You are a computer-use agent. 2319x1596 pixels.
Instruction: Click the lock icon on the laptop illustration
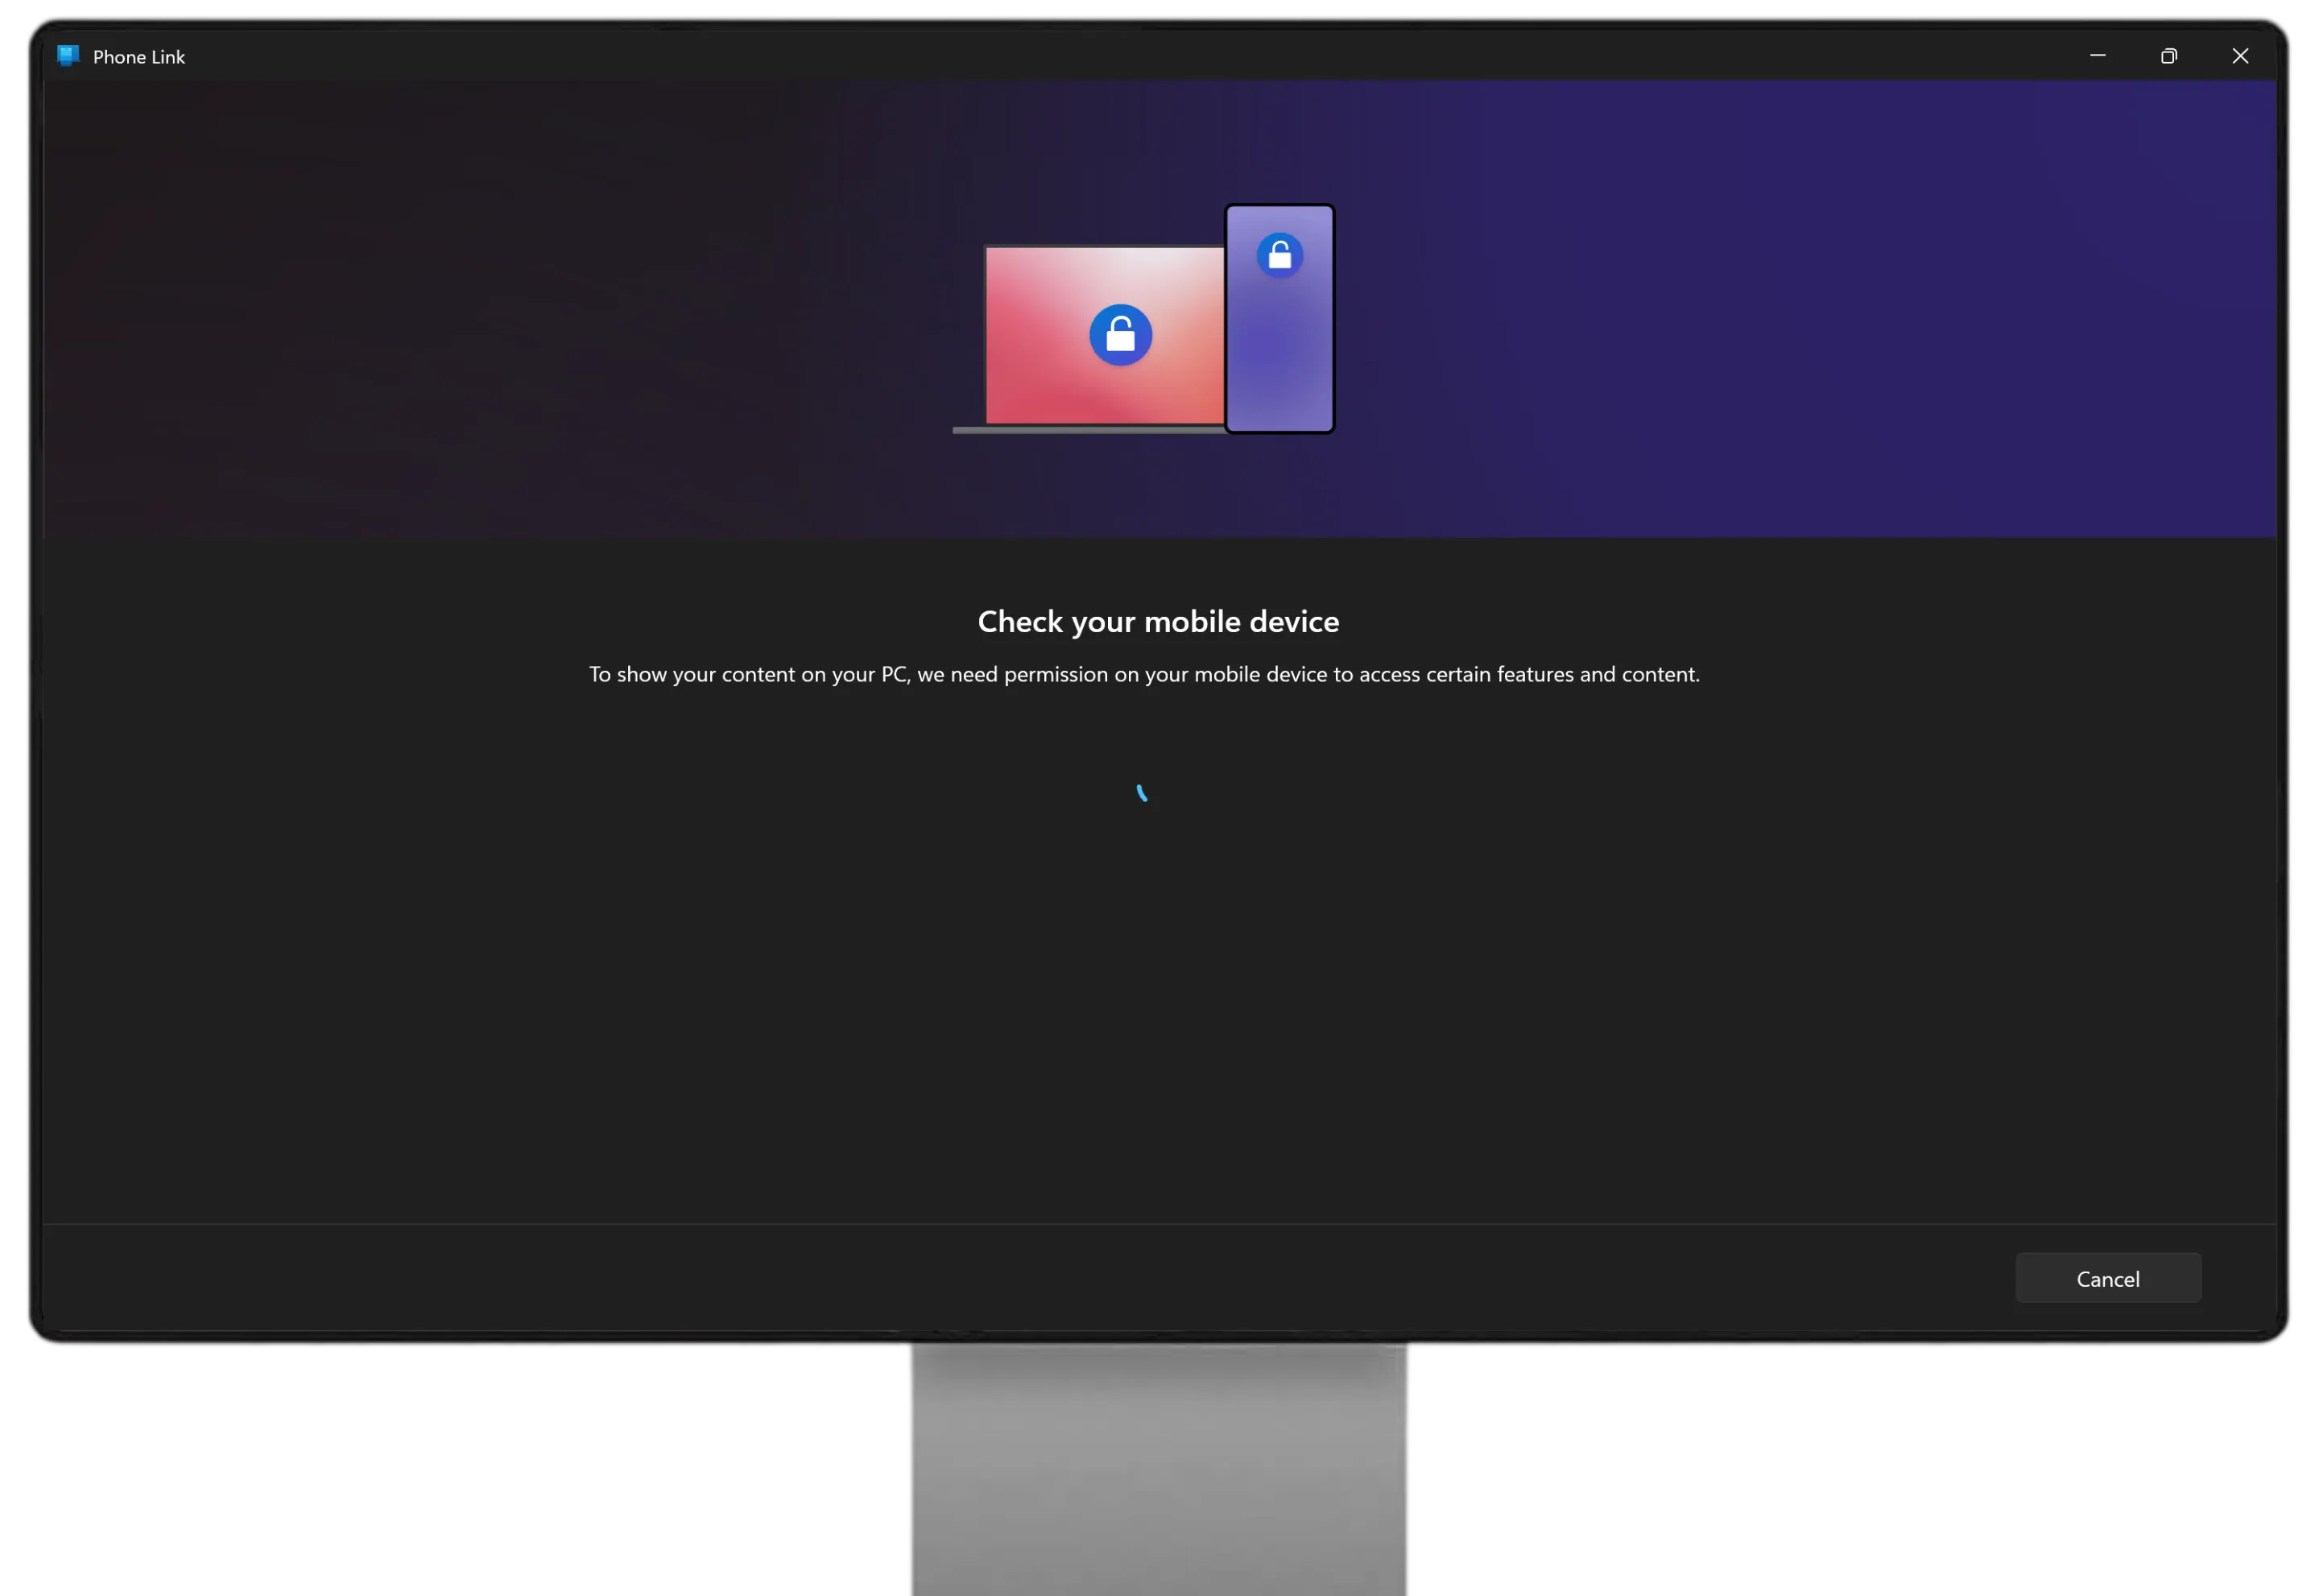tap(1120, 335)
